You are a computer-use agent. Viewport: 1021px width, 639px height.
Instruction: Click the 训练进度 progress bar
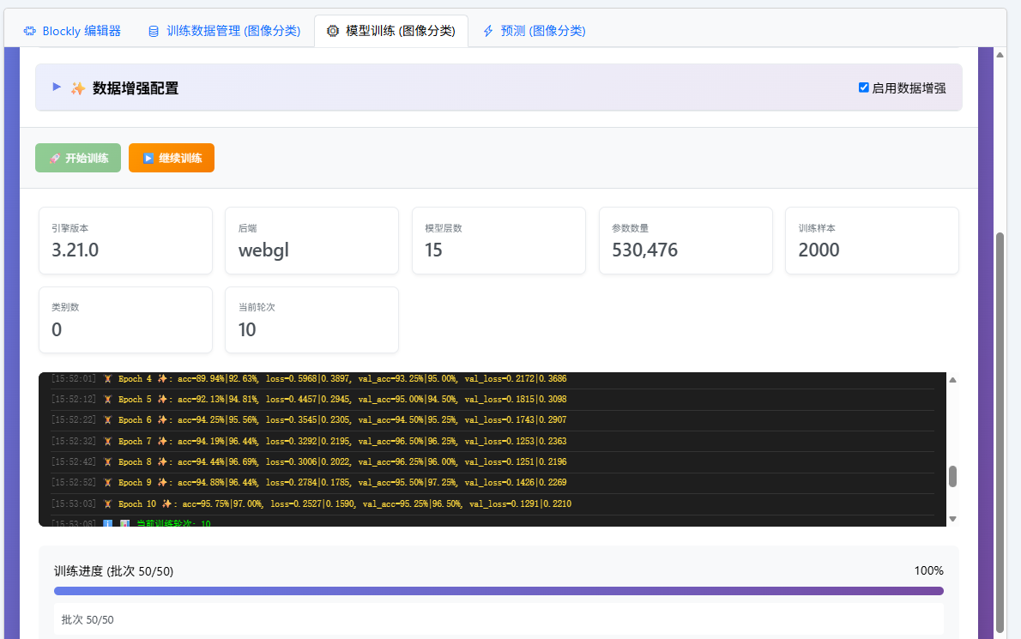coord(498,591)
